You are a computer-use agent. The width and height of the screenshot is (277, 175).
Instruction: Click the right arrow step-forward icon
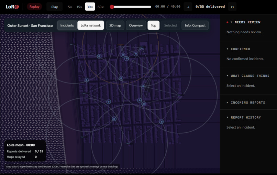[188, 7]
